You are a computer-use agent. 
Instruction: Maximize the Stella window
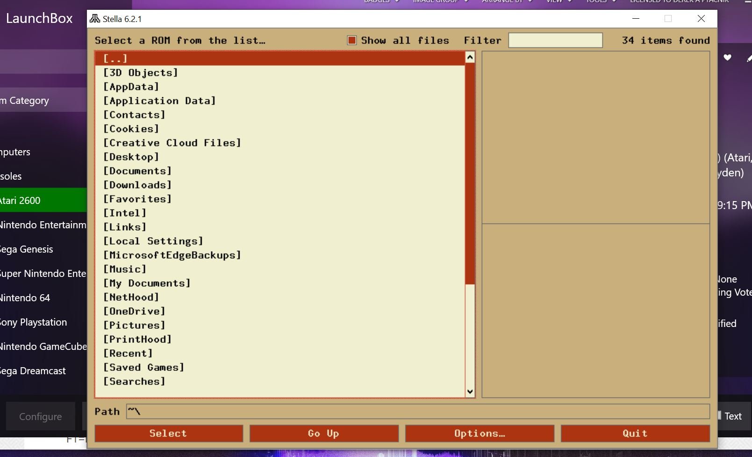point(668,19)
